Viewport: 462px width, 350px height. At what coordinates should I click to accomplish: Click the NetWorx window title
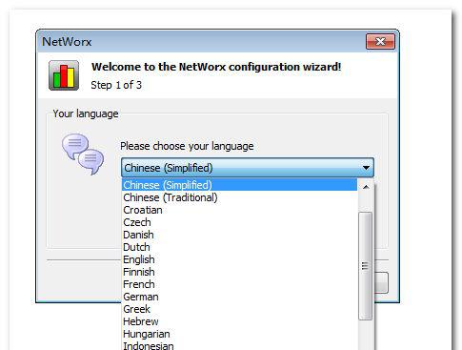[x=67, y=42]
